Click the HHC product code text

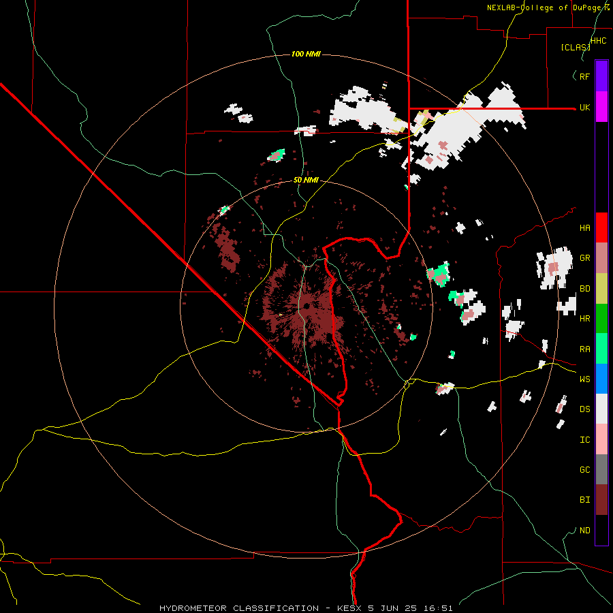[x=599, y=40]
